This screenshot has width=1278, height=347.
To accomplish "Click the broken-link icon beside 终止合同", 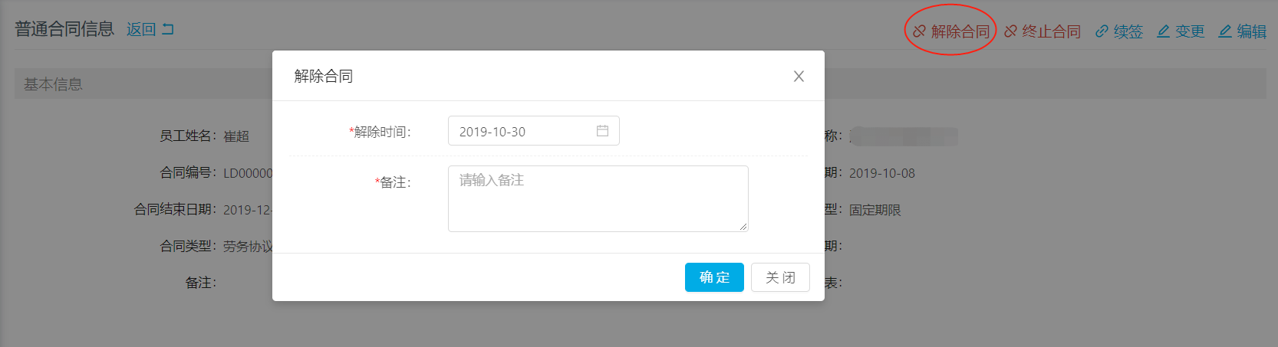I will point(1010,31).
